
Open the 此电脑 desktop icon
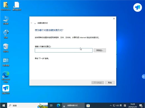click(x=6, y=20)
